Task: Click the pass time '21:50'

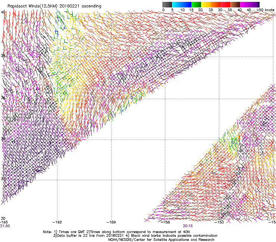Action: [5, 226]
